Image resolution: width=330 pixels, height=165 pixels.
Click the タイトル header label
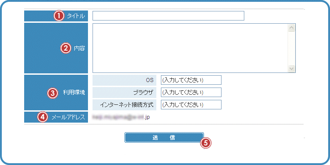76,16
